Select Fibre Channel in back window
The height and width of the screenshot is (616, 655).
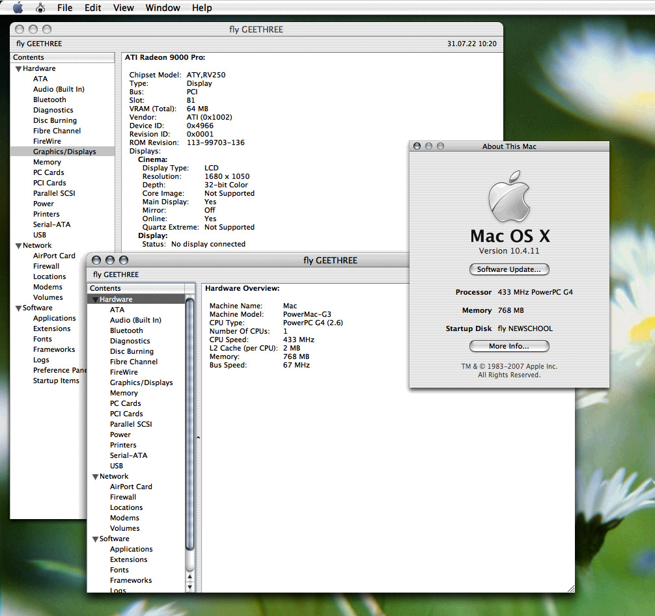click(57, 131)
